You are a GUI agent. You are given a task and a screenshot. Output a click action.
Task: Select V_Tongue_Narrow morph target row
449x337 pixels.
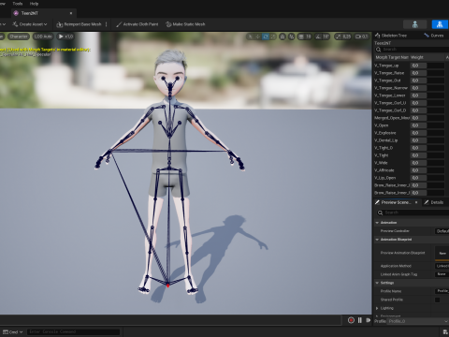(x=411, y=88)
